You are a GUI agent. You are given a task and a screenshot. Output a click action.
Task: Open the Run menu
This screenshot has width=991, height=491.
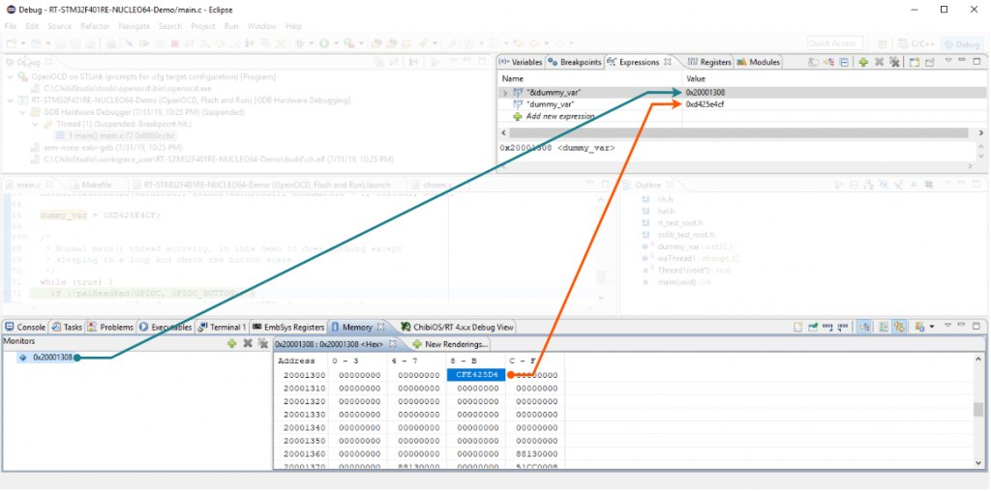click(x=230, y=26)
